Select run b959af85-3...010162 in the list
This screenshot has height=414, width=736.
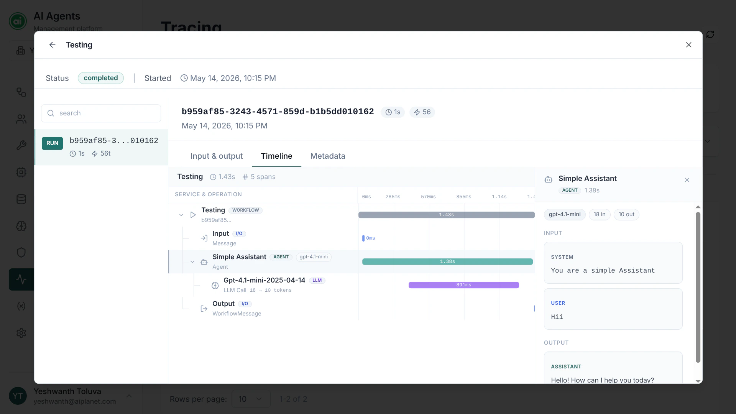click(101, 147)
